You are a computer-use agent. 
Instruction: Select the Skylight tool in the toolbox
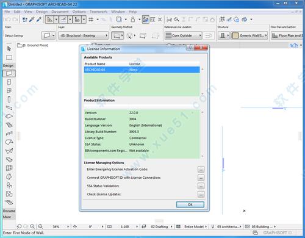pyautogui.click(x=9, y=159)
